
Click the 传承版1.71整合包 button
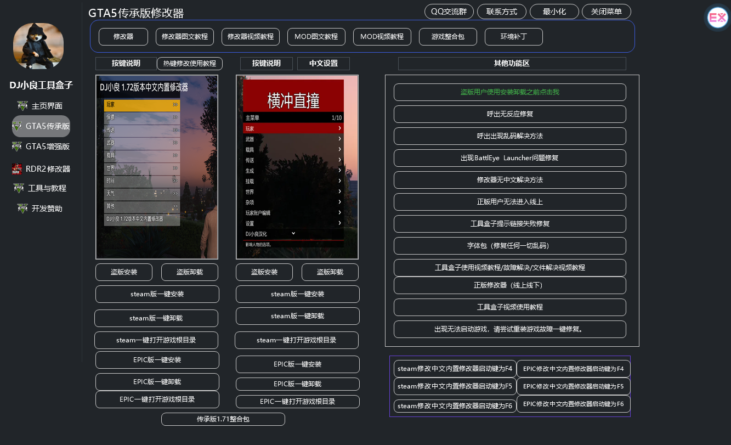(223, 419)
